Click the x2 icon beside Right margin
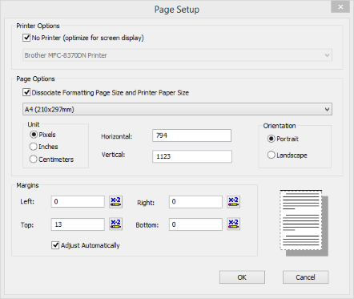Screen dimensions: 354x299 click(233, 202)
